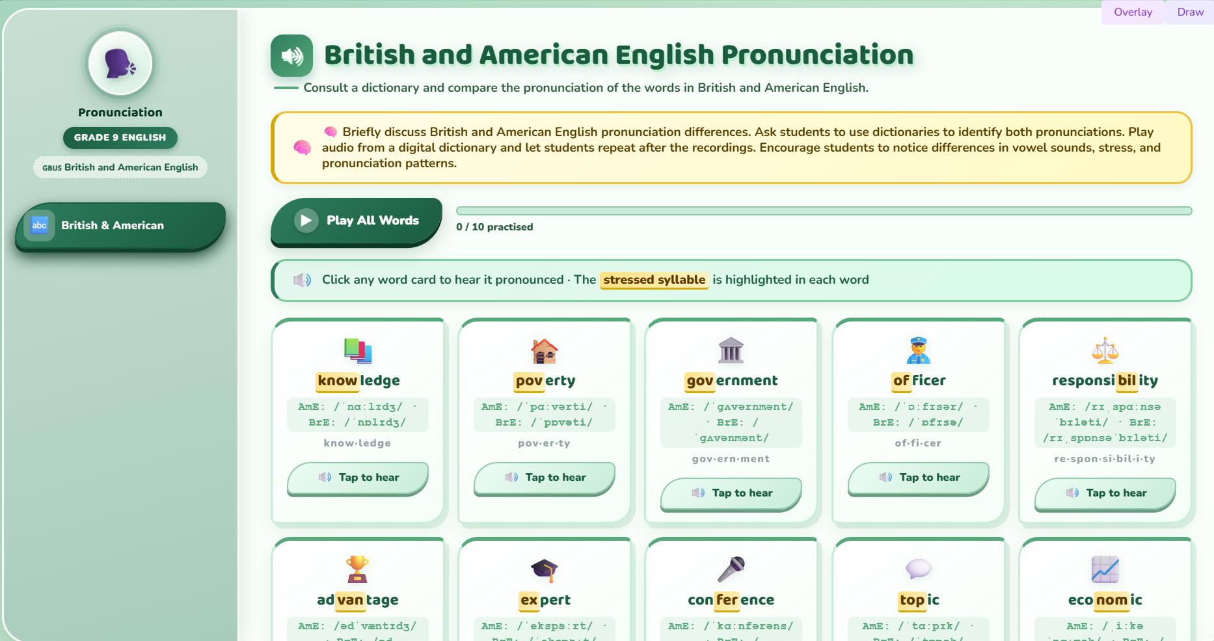Click the abc icon in British & American tab
This screenshot has width=1214, height=641.
[x=40, y=225]
